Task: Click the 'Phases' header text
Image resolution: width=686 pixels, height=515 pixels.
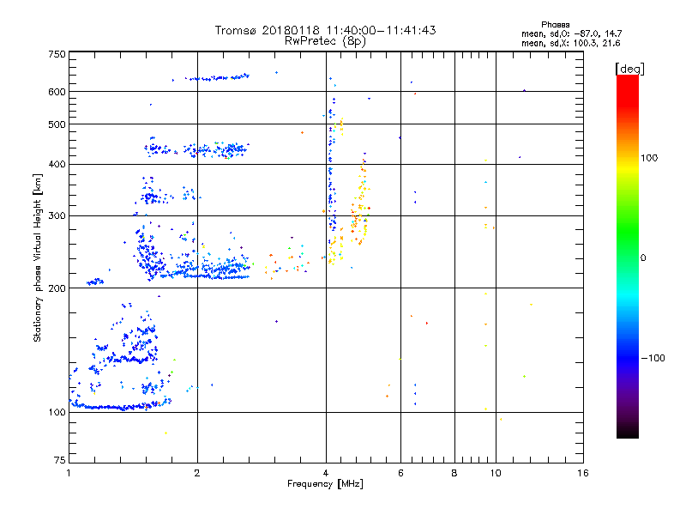Action: click(555, 25)
